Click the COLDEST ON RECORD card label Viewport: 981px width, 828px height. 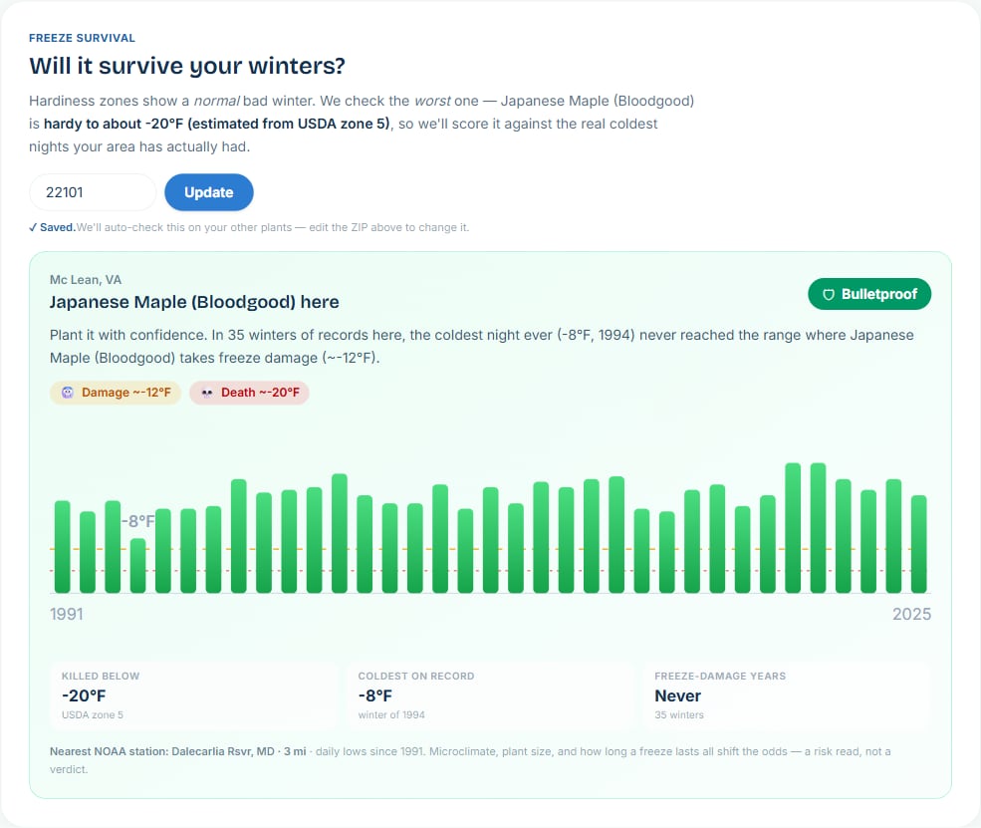(x=416, y=676)
